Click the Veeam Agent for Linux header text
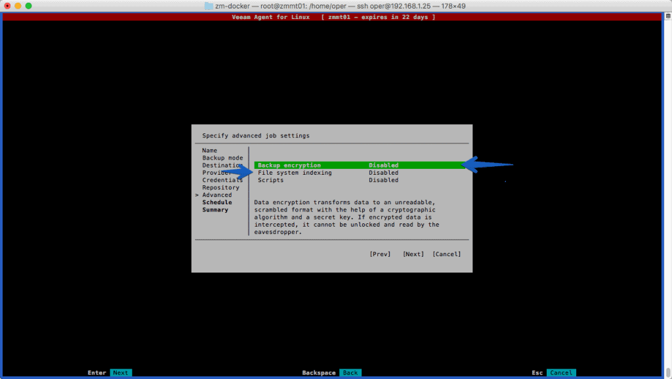This screenshot has height=379, width=672. point(270,17)
